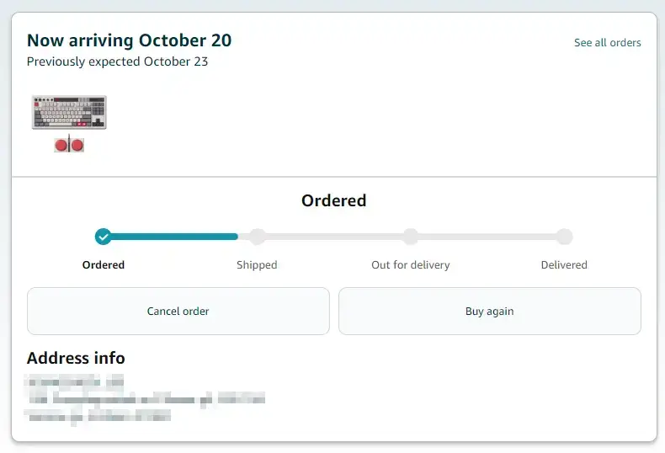Screen dimensions: 665x453
Task: Click the red buttons accessory image
Action: tap(69, 145)
